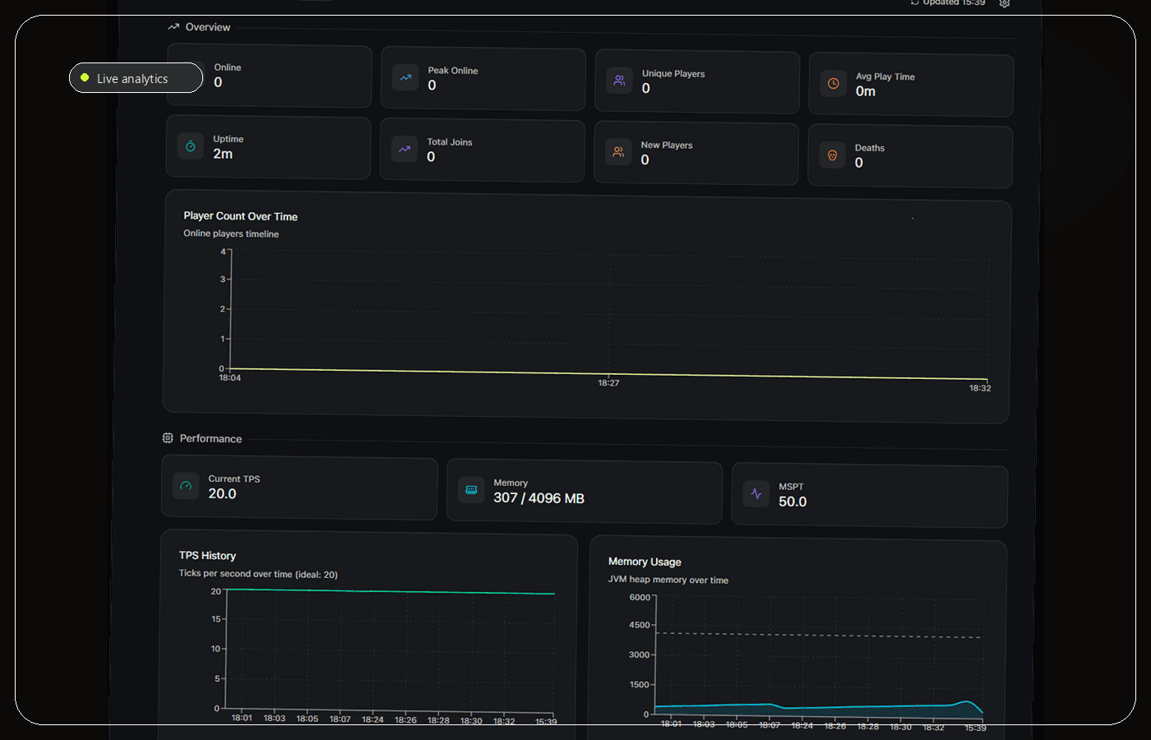The image size is (1151, 740).
Task: Click the Updated 15:39 refresh indicator
Action: click(948, 2)
